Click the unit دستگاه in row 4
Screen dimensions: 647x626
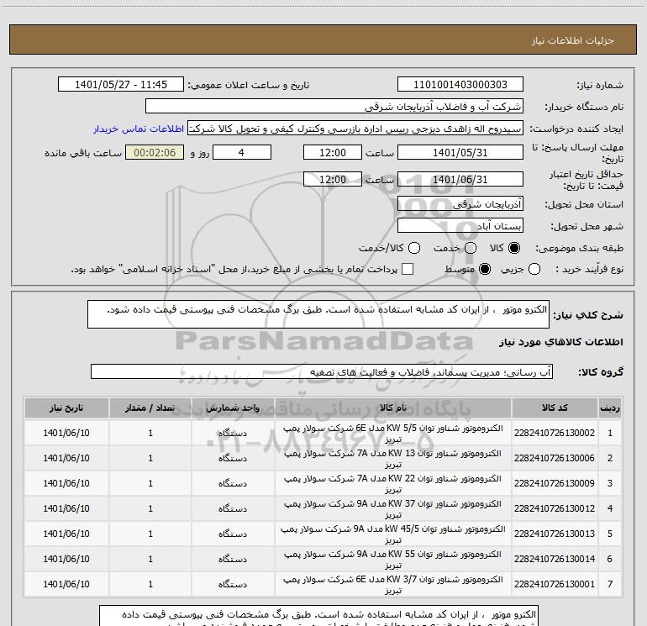click(x=233, y=508)
